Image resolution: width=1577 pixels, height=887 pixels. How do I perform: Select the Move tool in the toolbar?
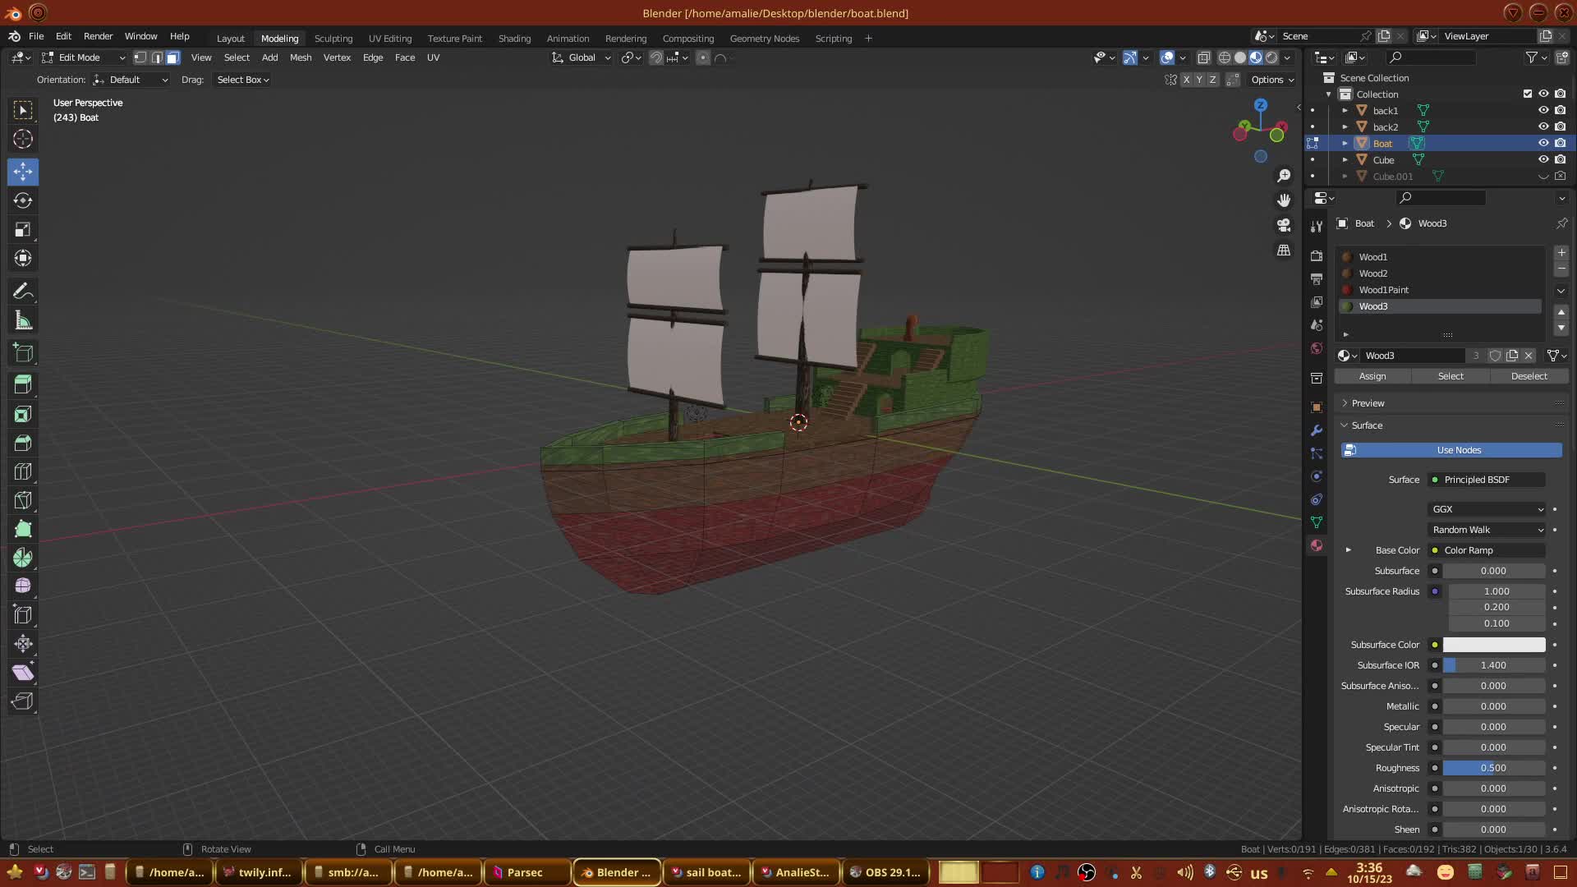(23, 172)
